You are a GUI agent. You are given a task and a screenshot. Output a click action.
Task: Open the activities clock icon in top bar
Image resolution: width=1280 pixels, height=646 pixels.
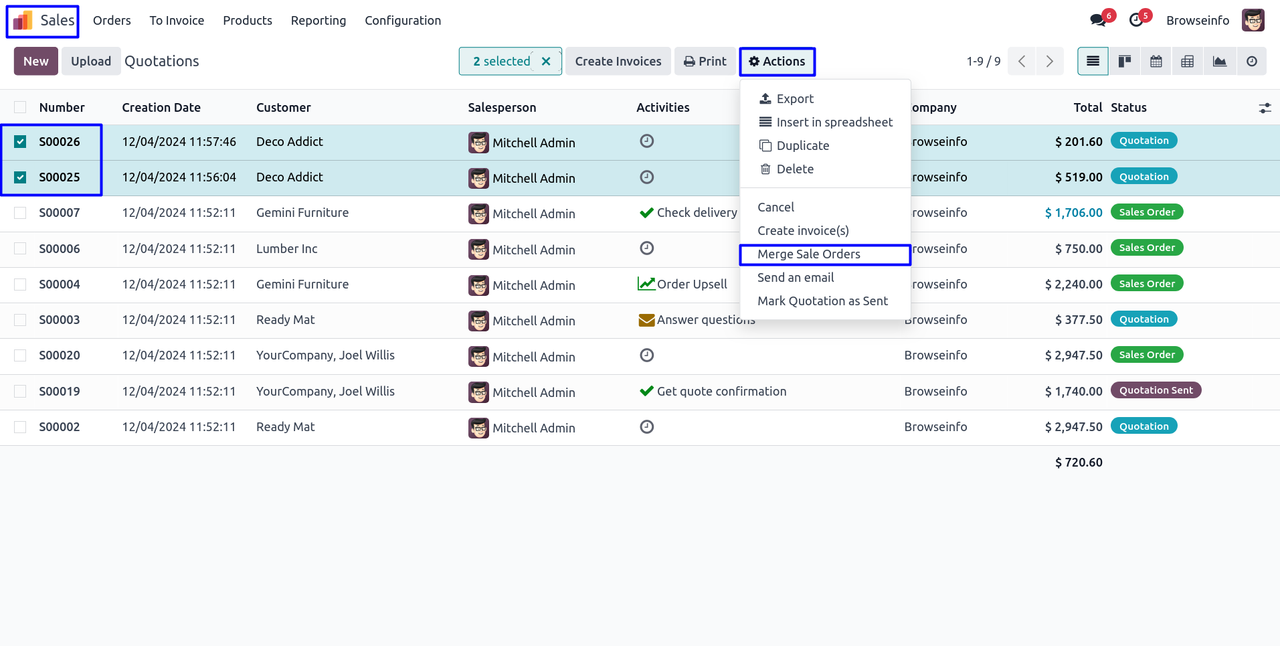pyautogui.click(x=1136, y=21)
